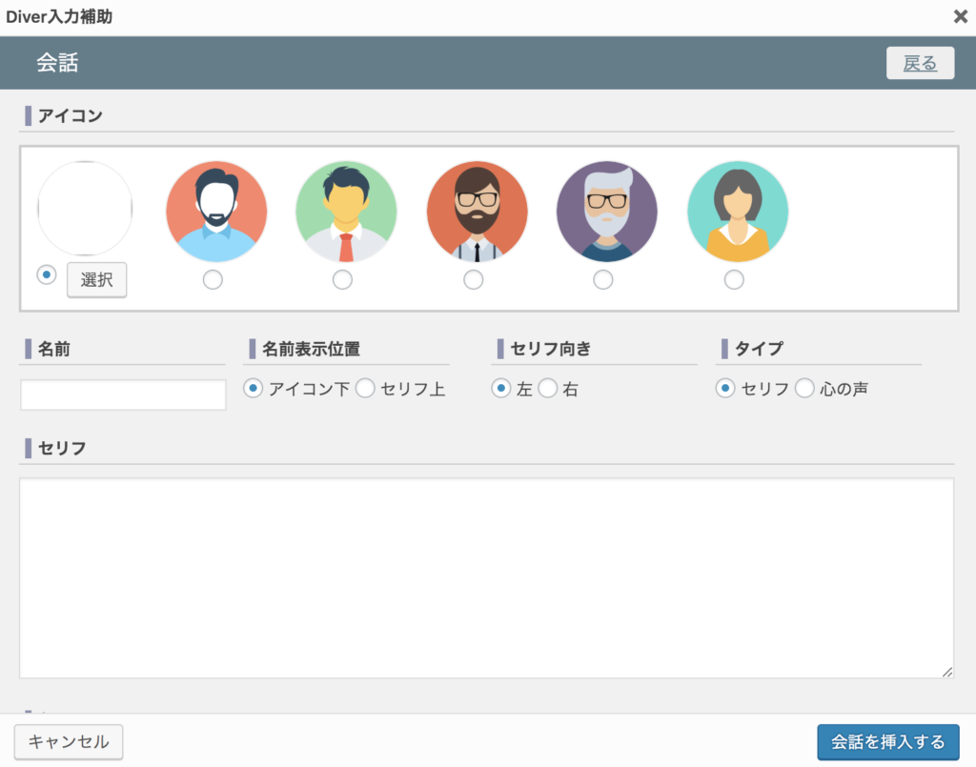This screenshot has width=976, height=767.
Task: Click the 戻る button in the header
Action: click(x=920, y=63)
